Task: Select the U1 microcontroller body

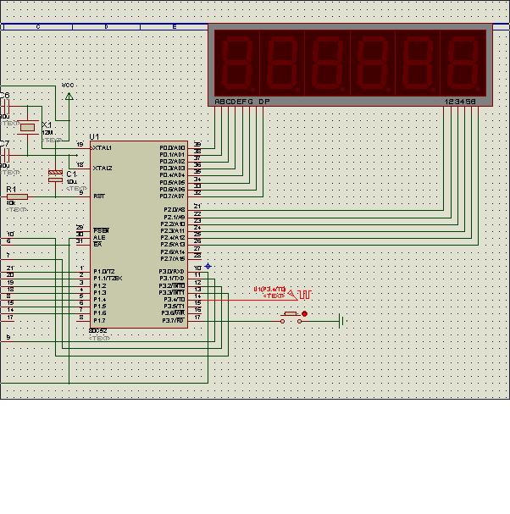Action: point(138,237)
